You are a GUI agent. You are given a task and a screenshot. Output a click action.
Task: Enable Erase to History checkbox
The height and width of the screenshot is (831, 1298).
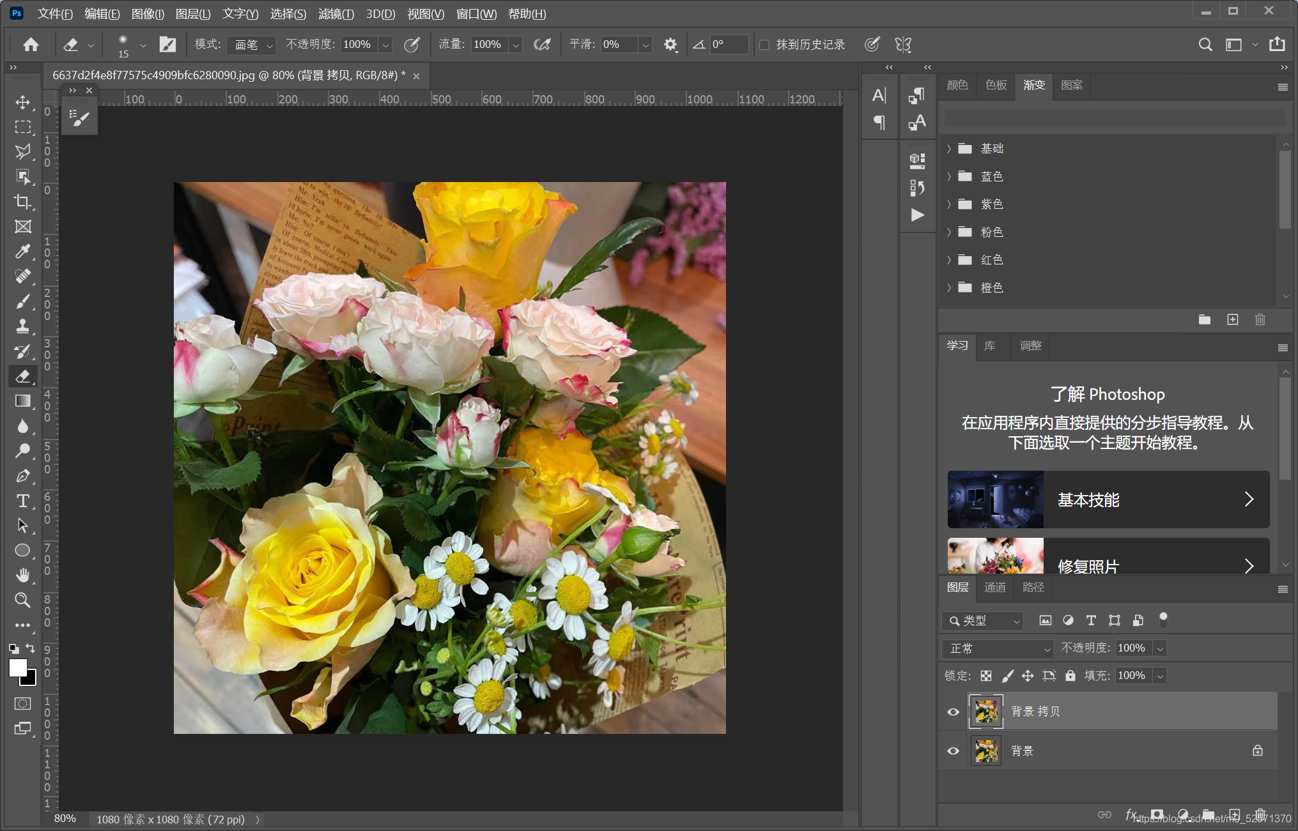coord(764,45)
